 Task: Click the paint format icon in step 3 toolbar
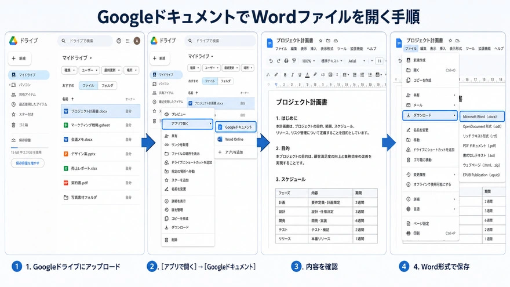[x=294, y=61]
